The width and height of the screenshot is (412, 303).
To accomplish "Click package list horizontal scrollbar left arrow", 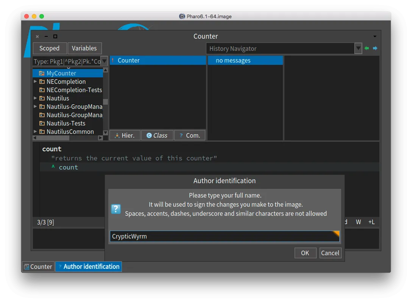I will [35, 138].
